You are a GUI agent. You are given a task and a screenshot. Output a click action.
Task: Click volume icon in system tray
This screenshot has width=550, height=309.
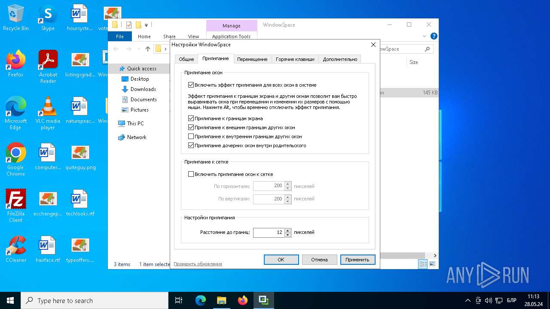coord(489,300)
